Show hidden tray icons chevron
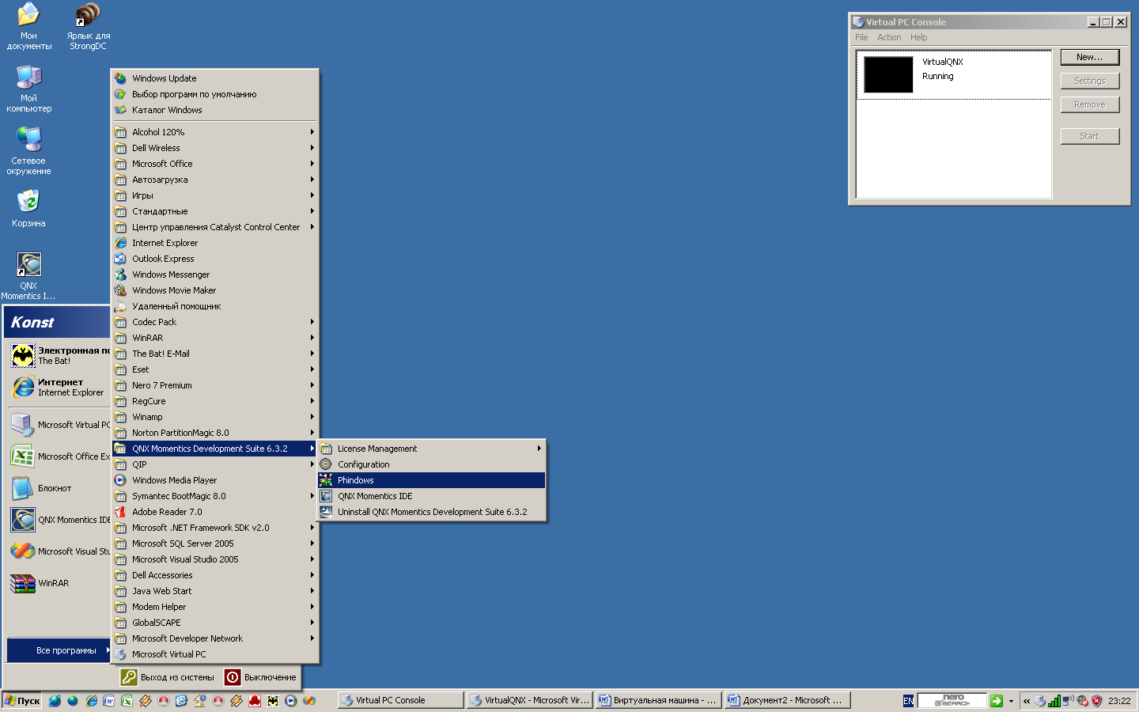Screen dimensions: 1139x712 (x=1027, y=701)
